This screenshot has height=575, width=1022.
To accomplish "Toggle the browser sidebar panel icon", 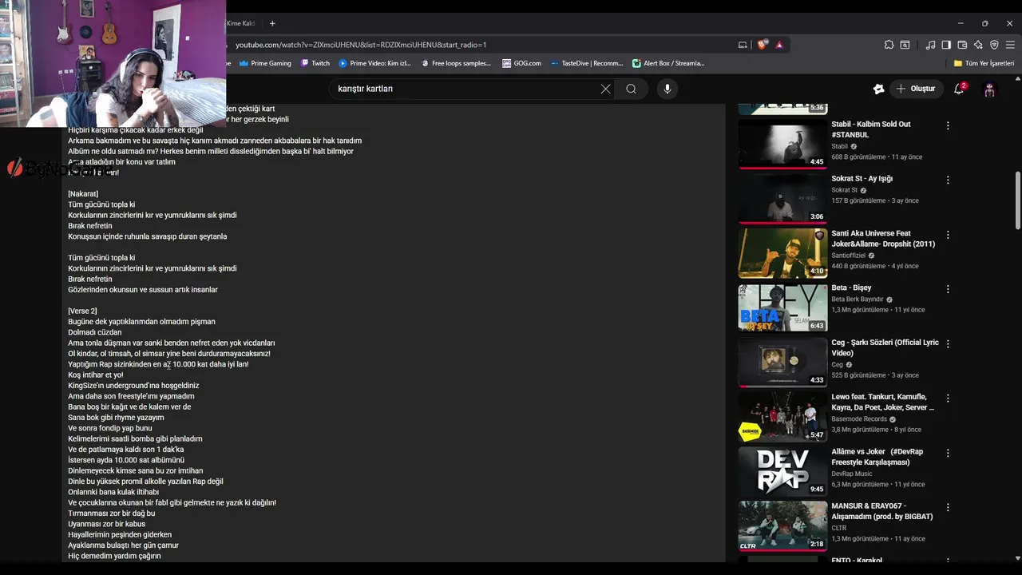I will (946, 45).
